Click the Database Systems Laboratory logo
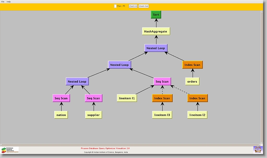Viewport: 267px width, 158px height. (x=10, y=150)
